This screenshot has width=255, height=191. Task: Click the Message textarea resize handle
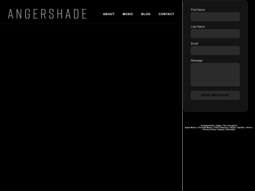click(x=238, y=85)
